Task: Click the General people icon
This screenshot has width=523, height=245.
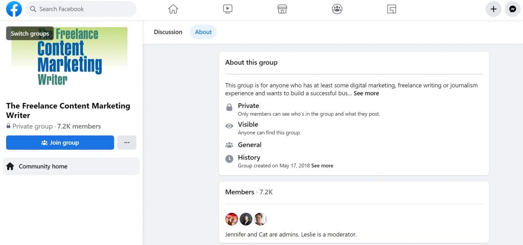Action: tap(229, 145)
